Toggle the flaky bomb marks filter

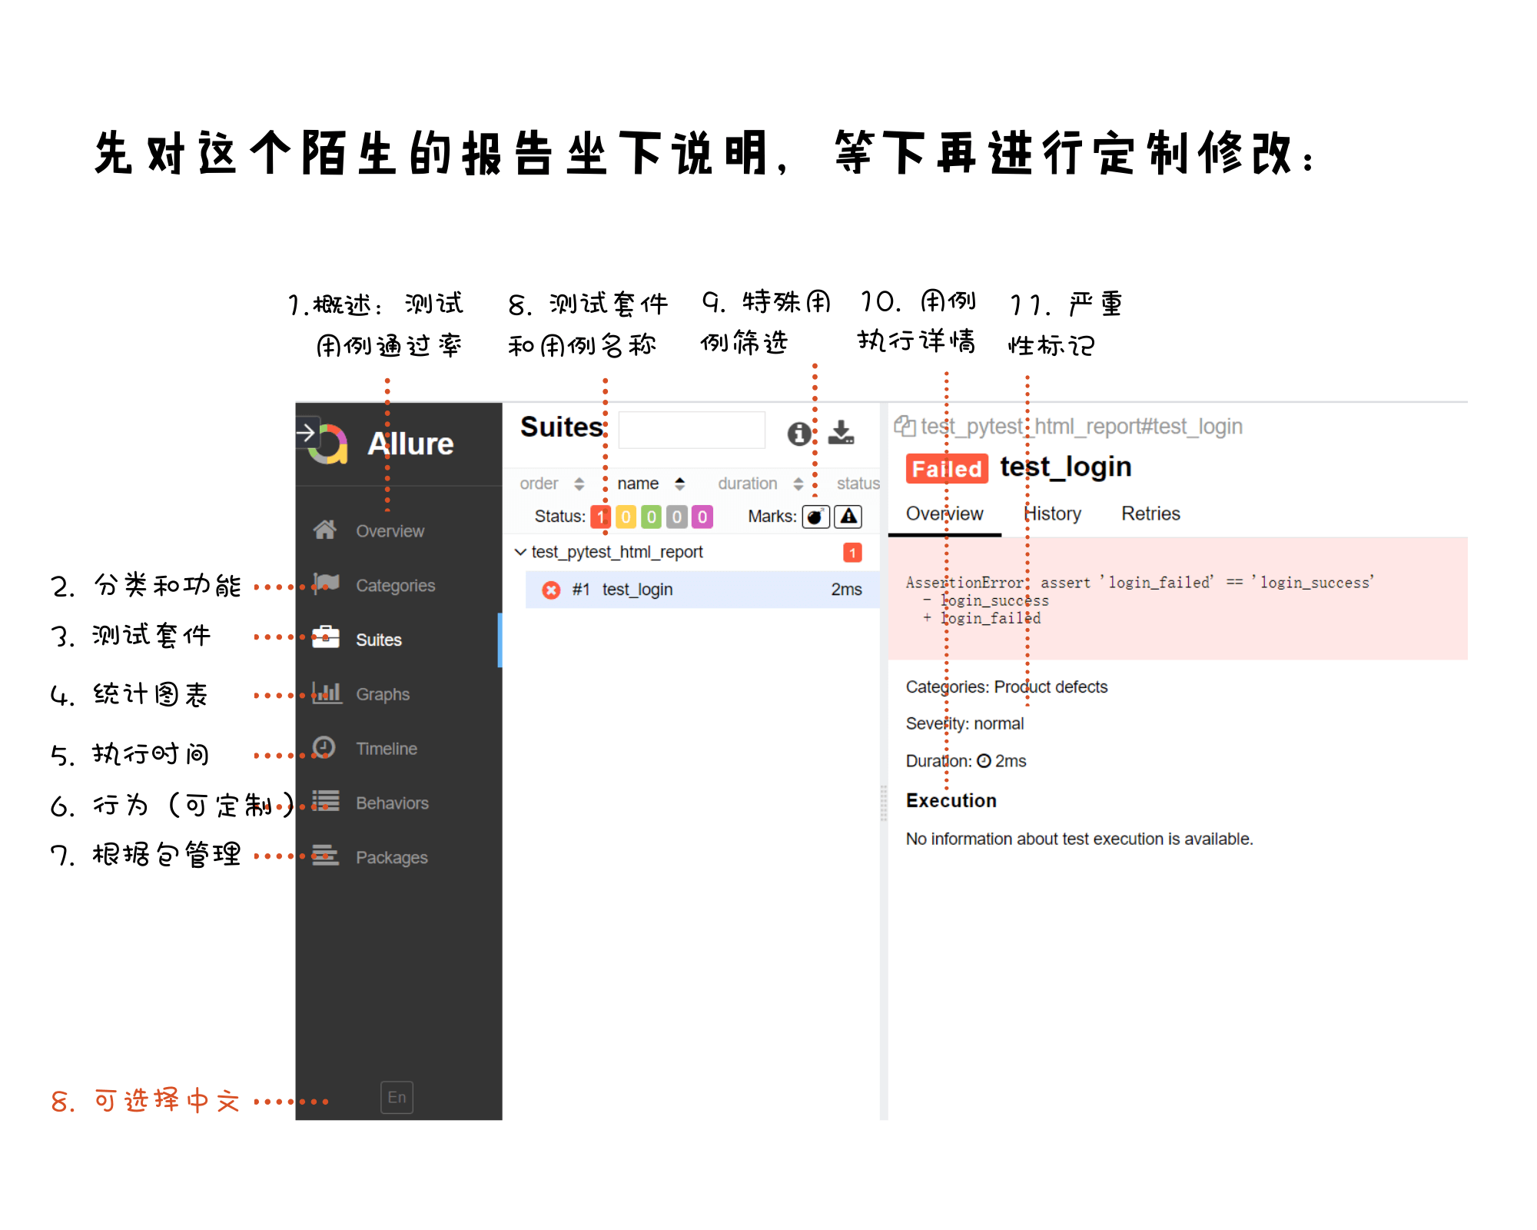pos(815,517)
